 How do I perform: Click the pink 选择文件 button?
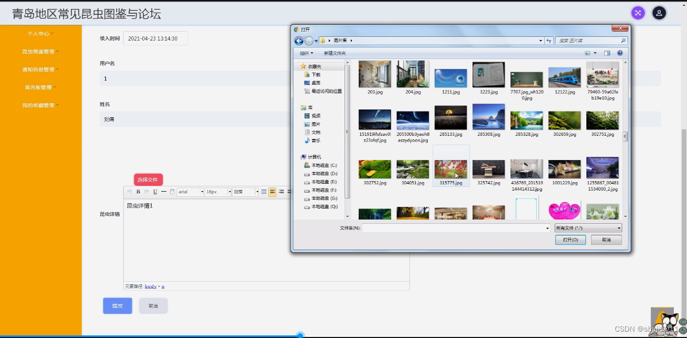tap(148, 180)
